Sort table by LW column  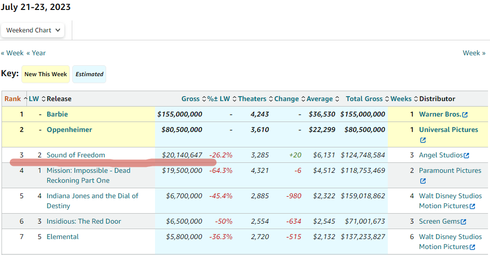[x=37, y=99]
